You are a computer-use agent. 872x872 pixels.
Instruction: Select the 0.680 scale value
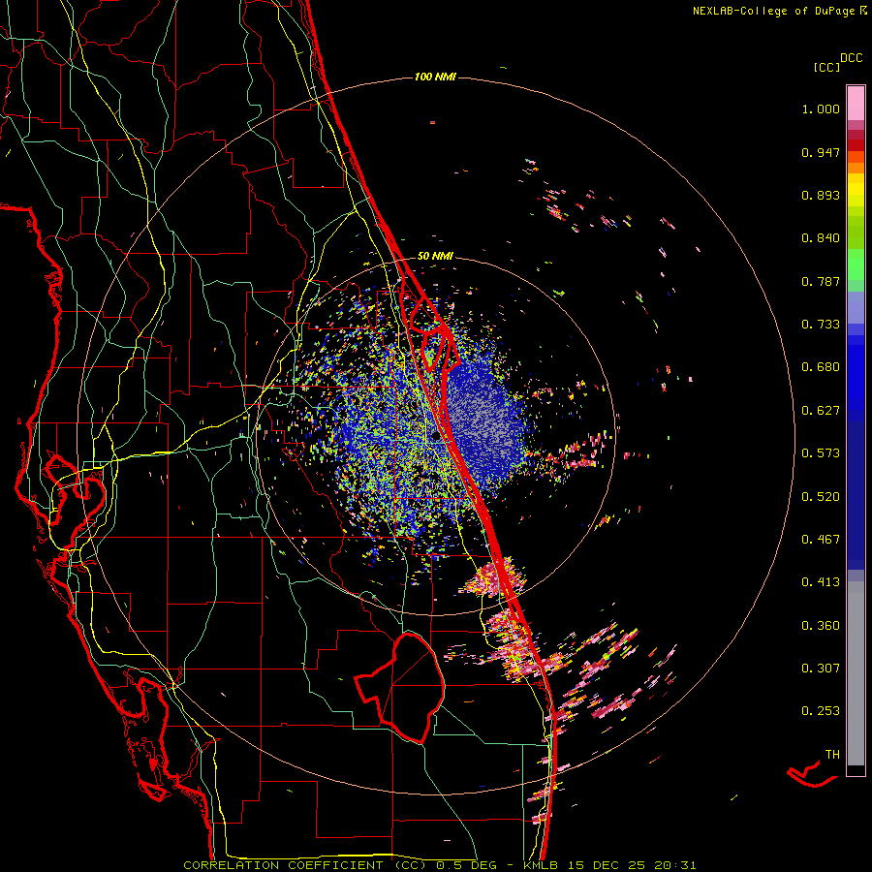pyautogui.click(x=821, y=367)
